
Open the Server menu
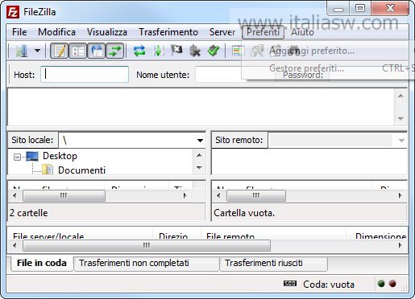(222, 32)
